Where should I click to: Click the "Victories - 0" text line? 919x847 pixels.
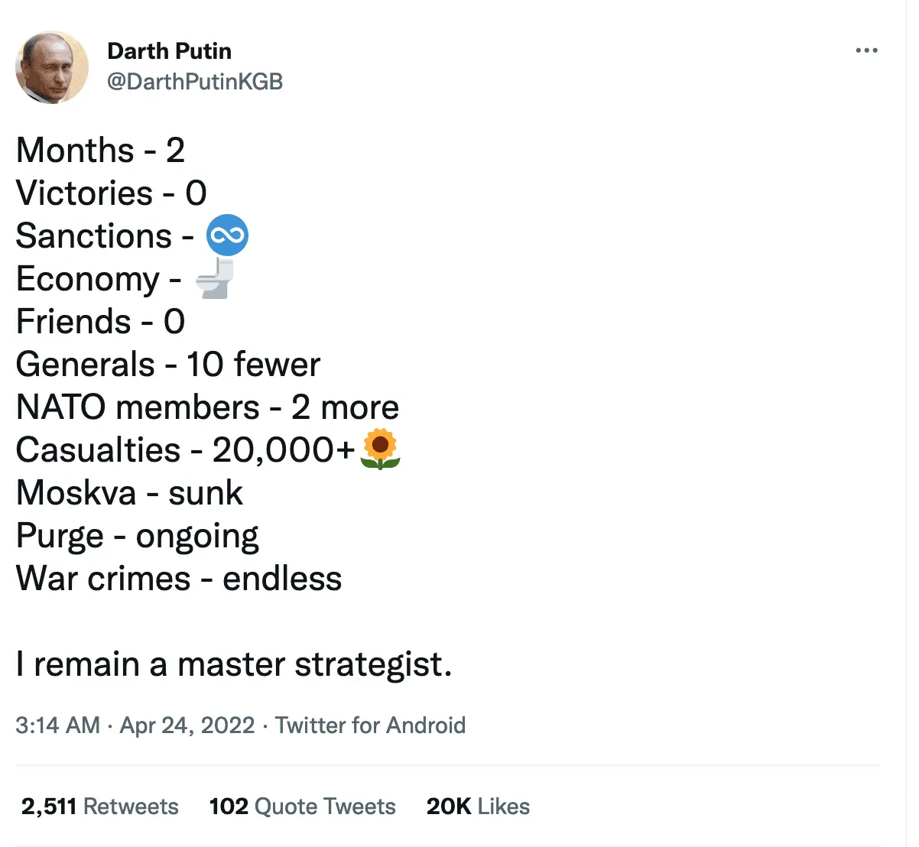tap(112, 193)
